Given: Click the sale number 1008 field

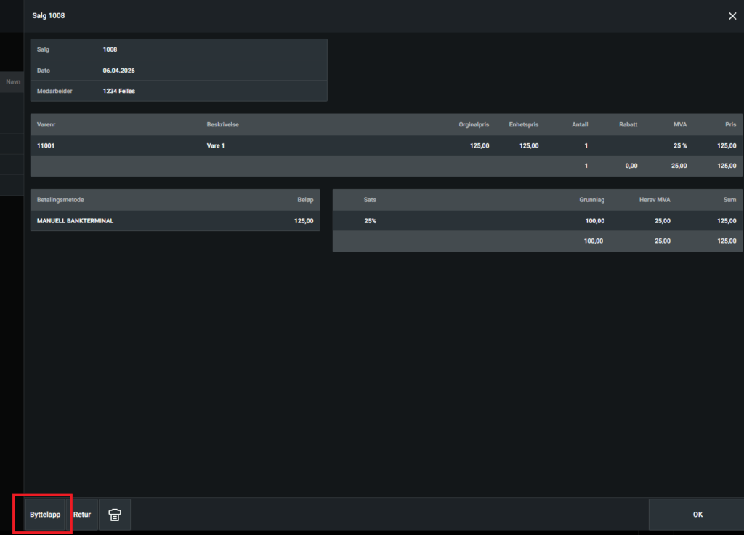Looking at the screenshot, I should [179, 49].
